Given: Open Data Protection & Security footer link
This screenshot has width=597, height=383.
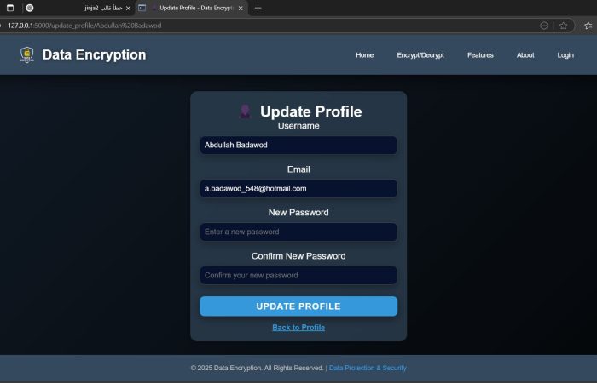Looking at the screenshot, I should pos(368,369).
